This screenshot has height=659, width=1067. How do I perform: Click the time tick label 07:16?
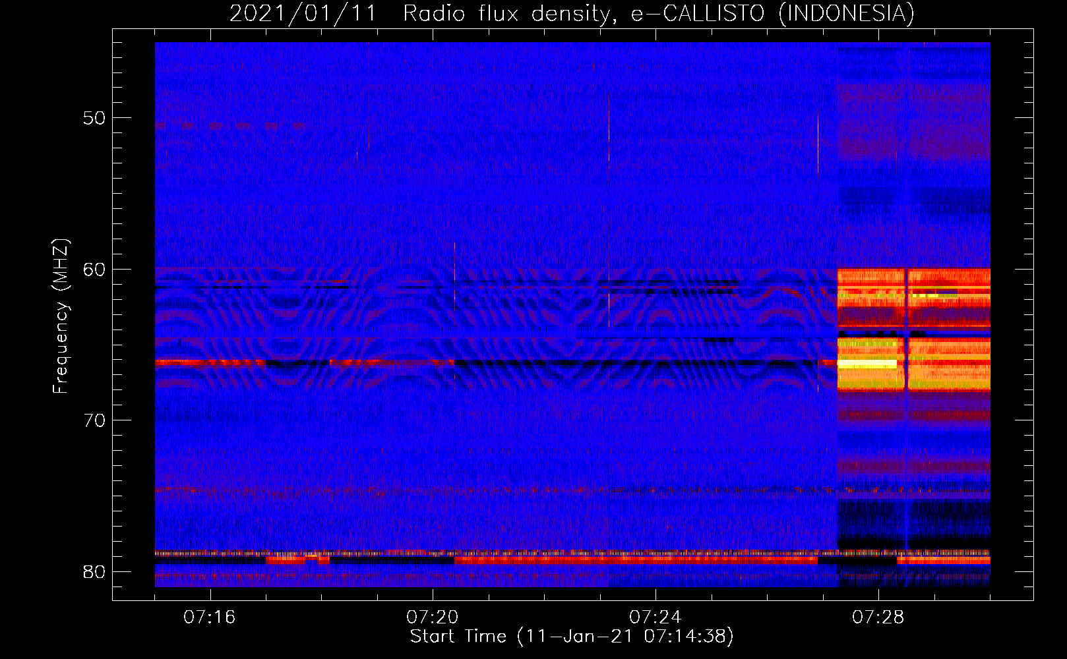(210, 617)
